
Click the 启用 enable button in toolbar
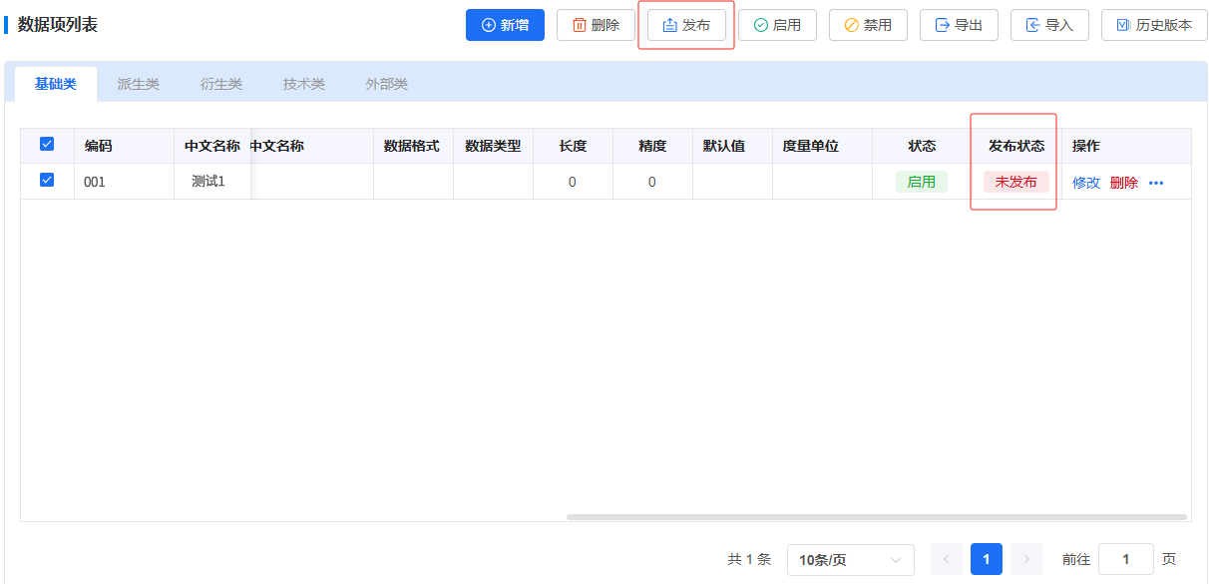click(x=777, y=25)
